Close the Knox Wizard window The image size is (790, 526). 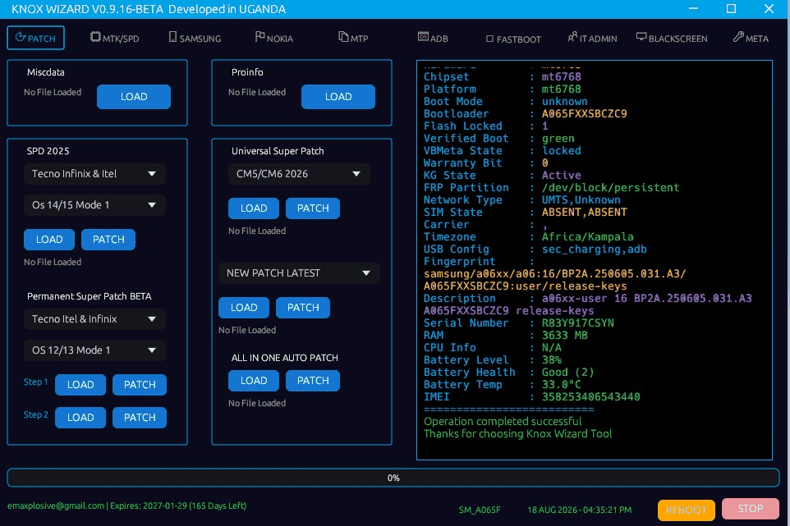pos(769,8)
